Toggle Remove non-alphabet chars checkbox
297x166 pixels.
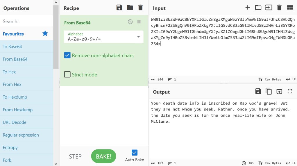pos(67,55)
